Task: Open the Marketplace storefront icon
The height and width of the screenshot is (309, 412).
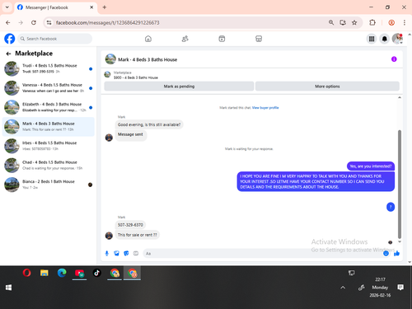Action: click(x=259, y=39)
